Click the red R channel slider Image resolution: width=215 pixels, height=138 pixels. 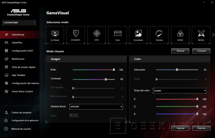[177, 99]
